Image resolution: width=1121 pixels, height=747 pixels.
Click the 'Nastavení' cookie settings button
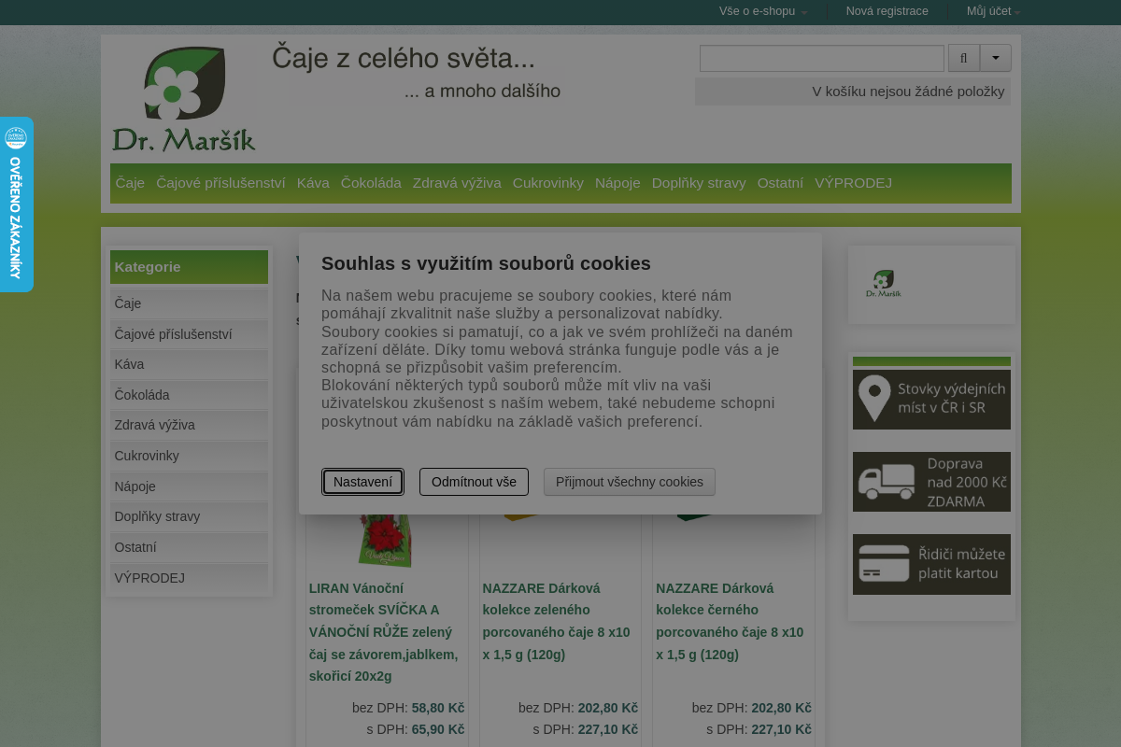pos(362,482)
